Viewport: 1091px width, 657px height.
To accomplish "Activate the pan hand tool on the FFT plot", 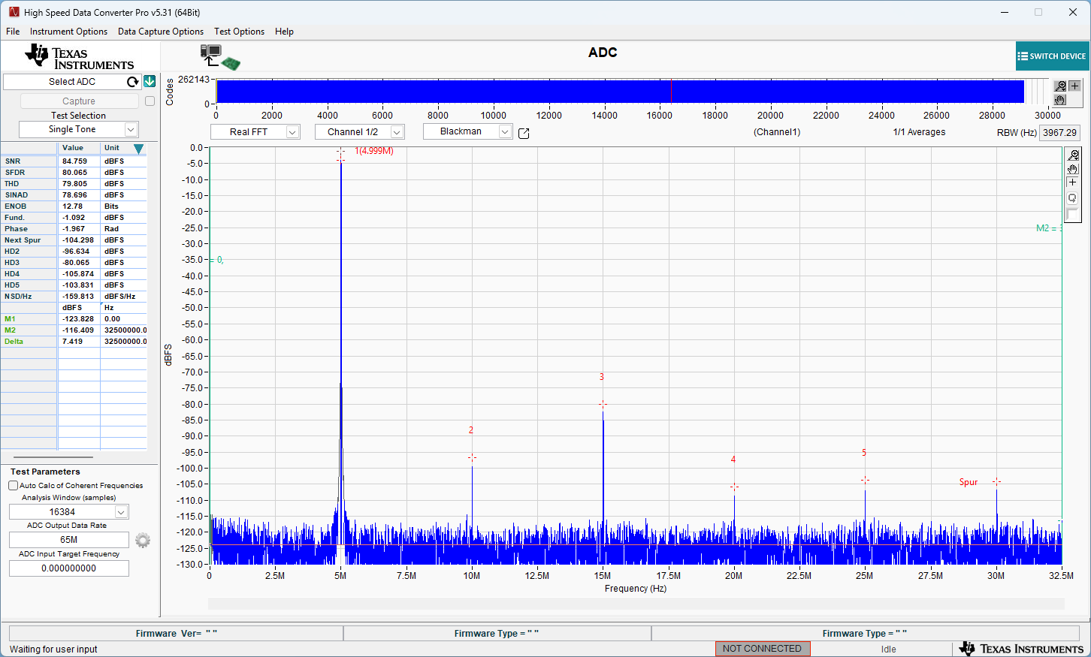I will [1072, 168].
